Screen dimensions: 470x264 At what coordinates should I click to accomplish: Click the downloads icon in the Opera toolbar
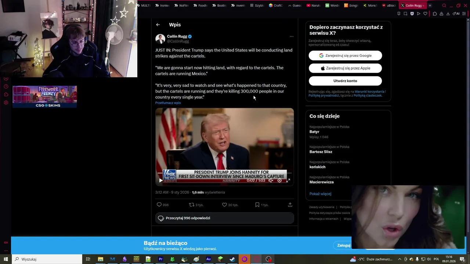pos(448,14)
